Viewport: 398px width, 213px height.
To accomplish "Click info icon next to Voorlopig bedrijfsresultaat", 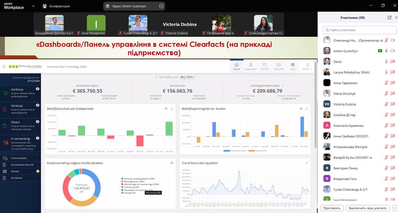I will pos(282,86).
